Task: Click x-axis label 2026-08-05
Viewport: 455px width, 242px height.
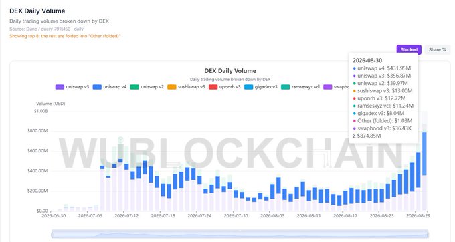Action: coord(272,216)
